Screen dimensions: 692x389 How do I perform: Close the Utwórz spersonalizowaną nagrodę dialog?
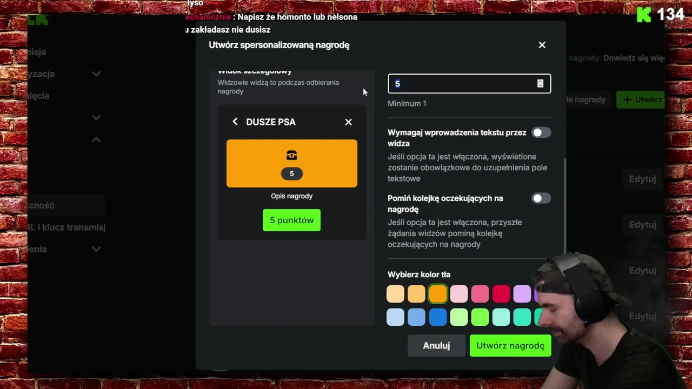542,45
